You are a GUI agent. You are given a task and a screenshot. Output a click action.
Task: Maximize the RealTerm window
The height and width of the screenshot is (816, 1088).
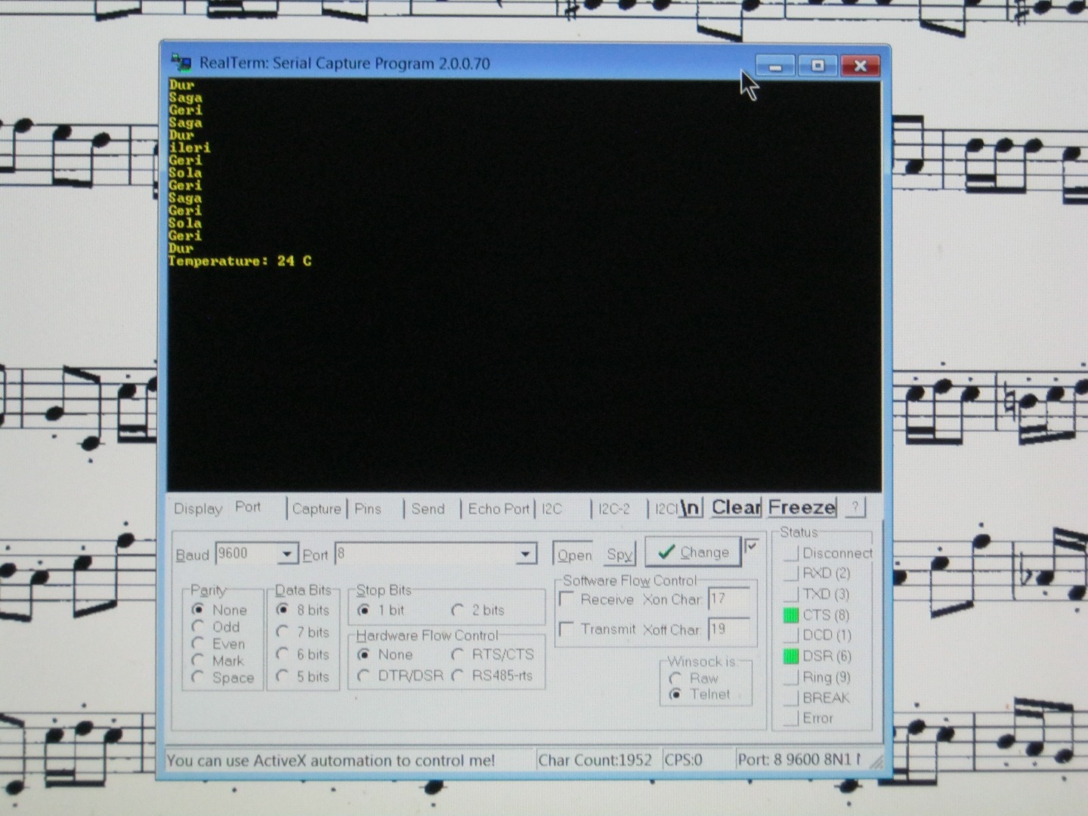pyautogui.click(x=818, y=66)
